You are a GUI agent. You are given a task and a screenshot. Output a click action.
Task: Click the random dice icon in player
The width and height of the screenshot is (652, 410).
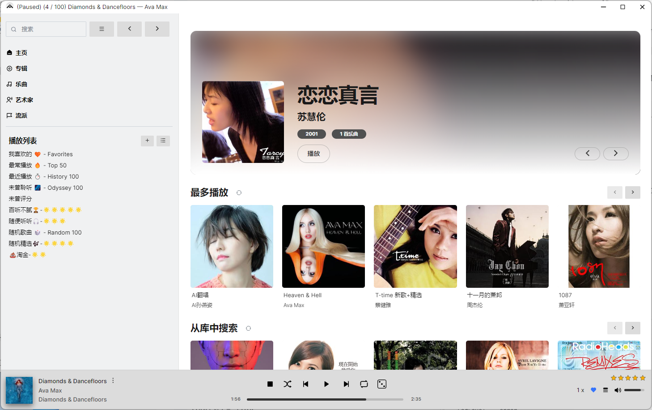coord(382,384)
